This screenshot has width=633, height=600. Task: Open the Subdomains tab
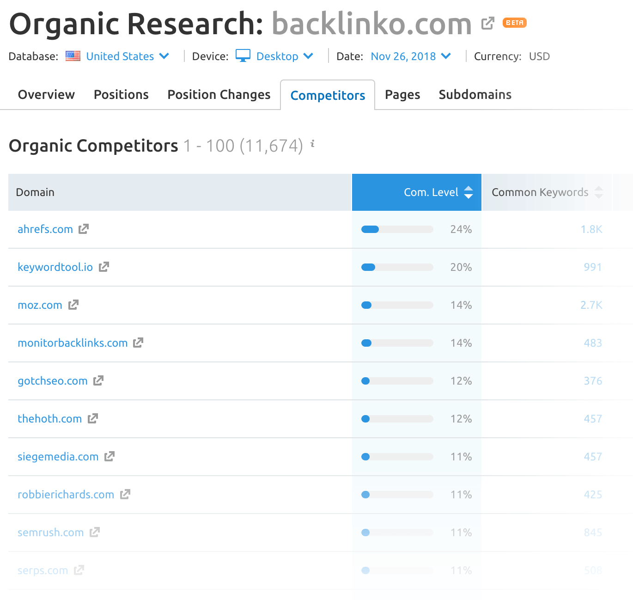point(475,94)
